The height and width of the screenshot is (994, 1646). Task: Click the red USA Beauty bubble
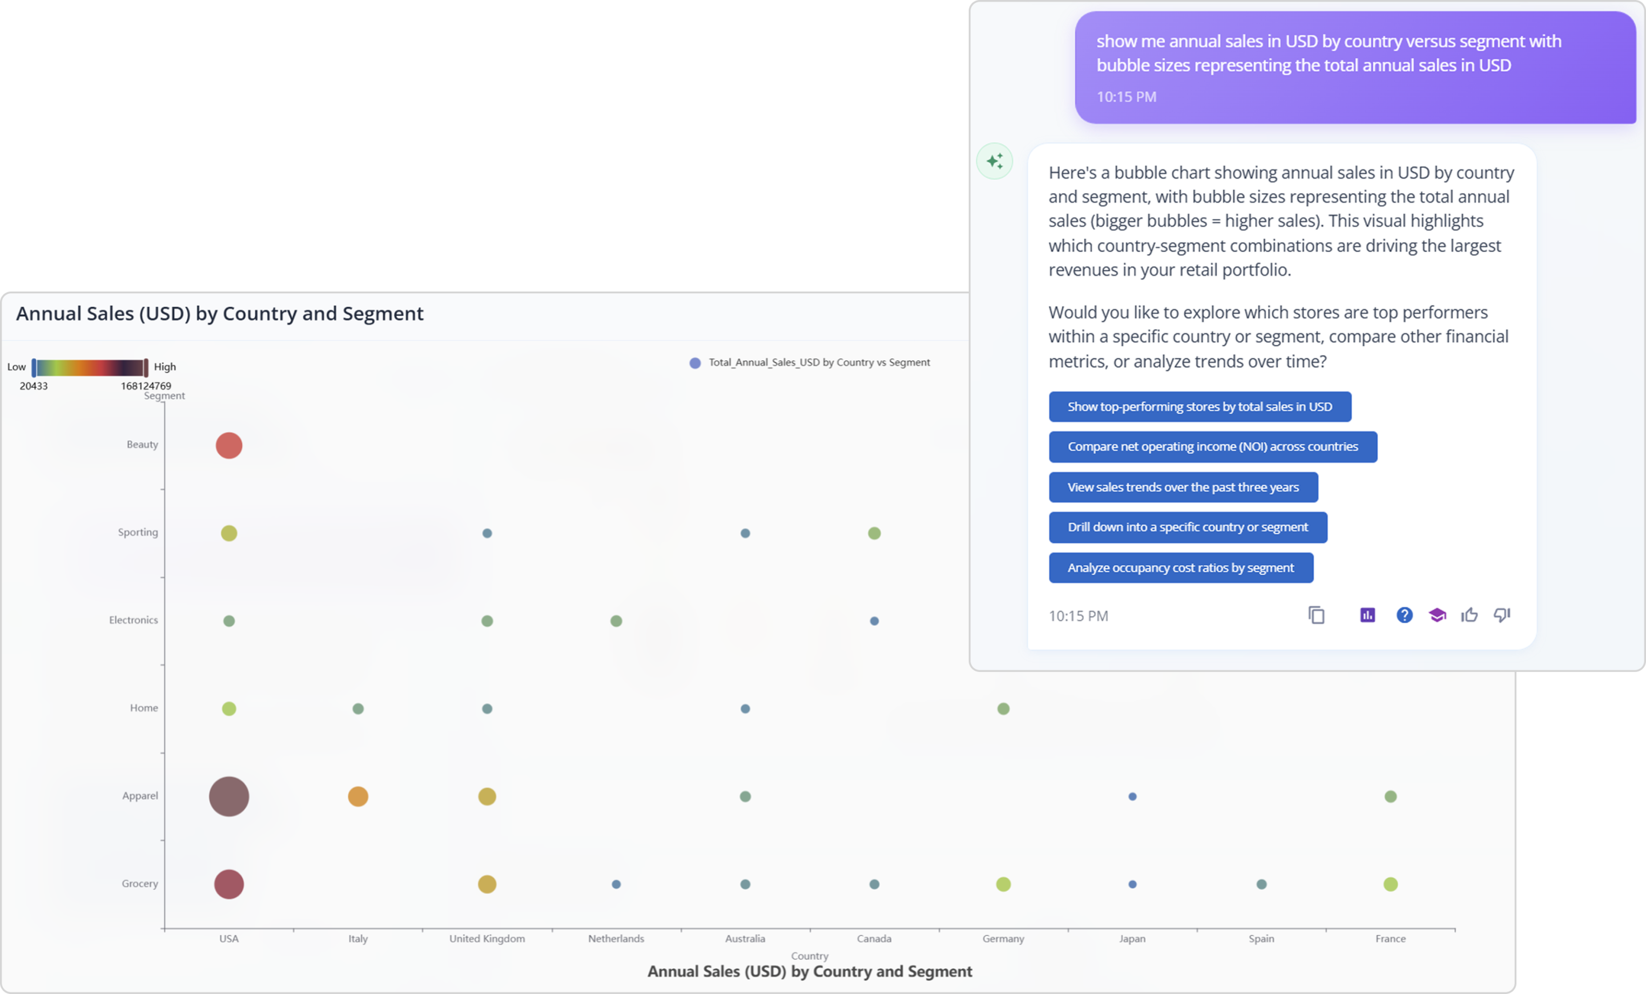228,445
